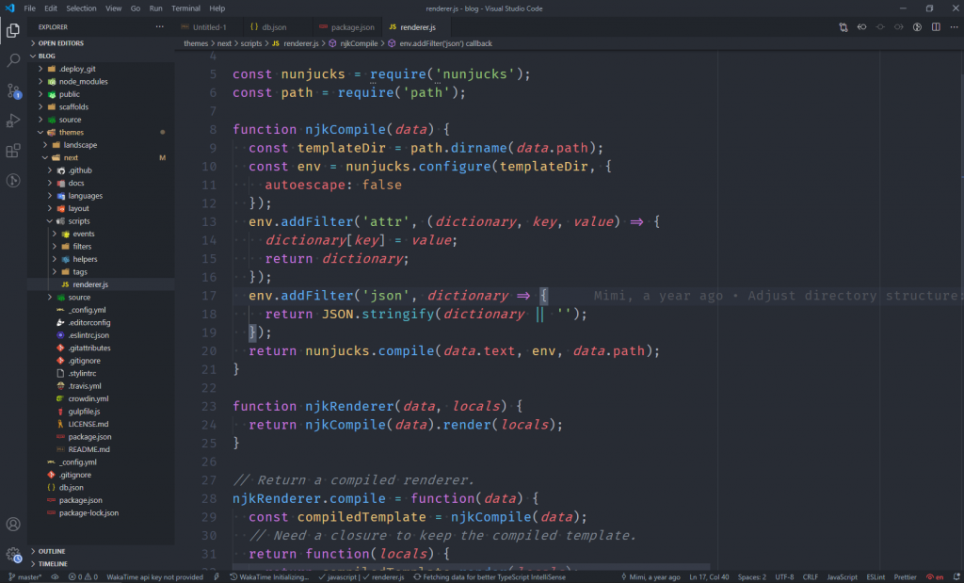The width and height of the screenshot is (964, 583).
Task: Open the LICENSE.md file
Action: pos(101,424)
